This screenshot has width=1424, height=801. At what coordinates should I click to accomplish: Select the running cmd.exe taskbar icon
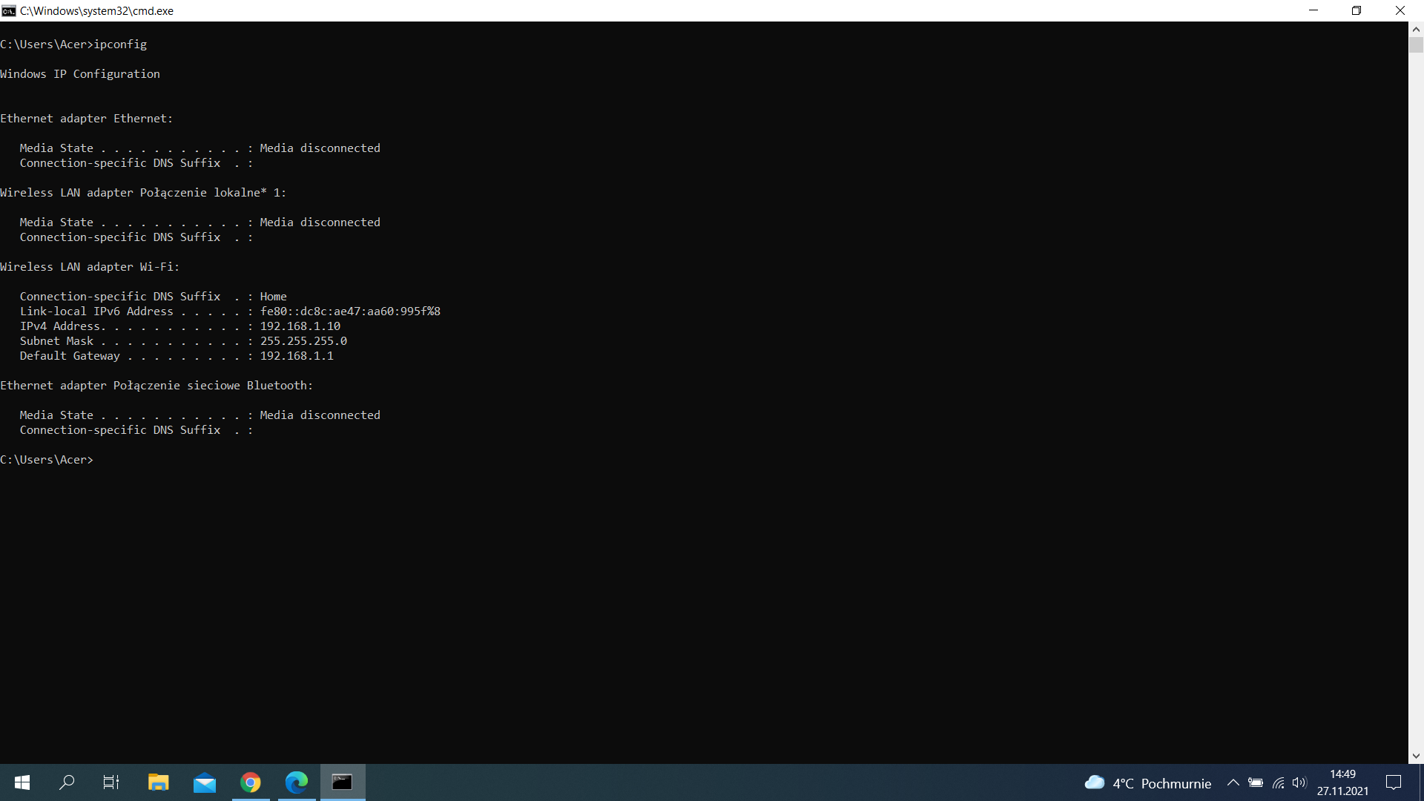[342, 782]
